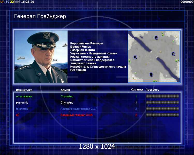Click the loading progress bar for aE
Image resolution: width=194 pixels, height=155 pixels.
pyautogui.click(x=162, y=115)
